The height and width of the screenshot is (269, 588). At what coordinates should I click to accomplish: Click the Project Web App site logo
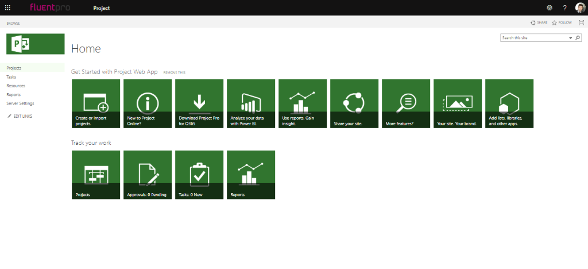pyautogui.click(x=35, y=44)
